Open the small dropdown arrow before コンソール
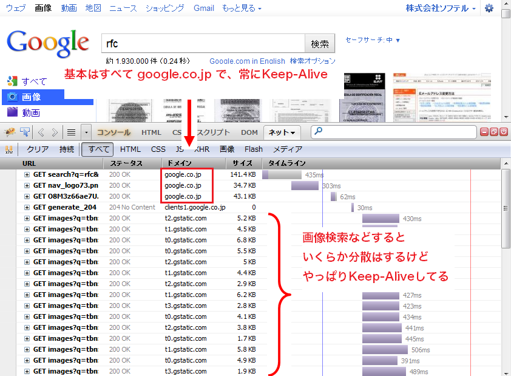511x376 pixels. click(86, 132)
